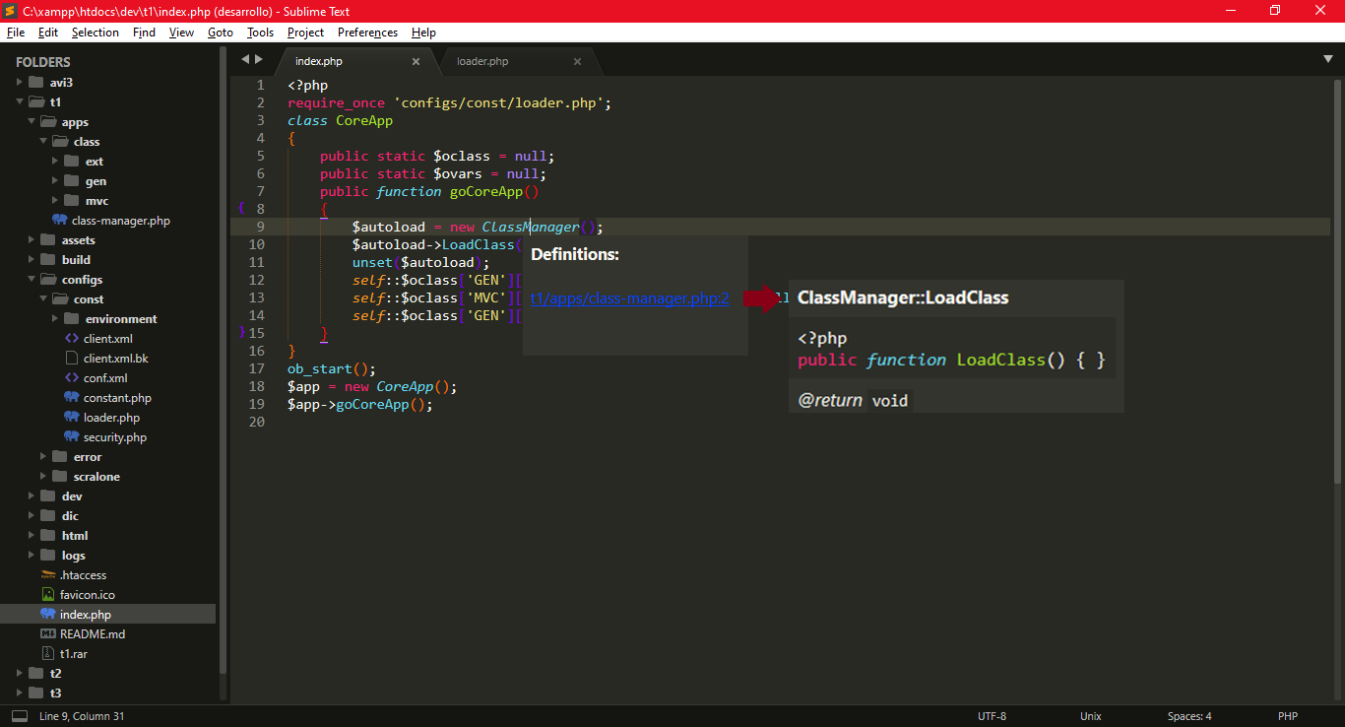Click the apps folder icon
Screen dimensions: 1345x727
click(x=48, y=121)
